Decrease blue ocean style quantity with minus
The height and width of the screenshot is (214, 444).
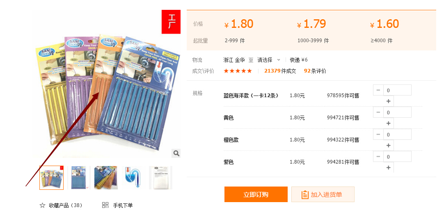(x=378, y=90)
